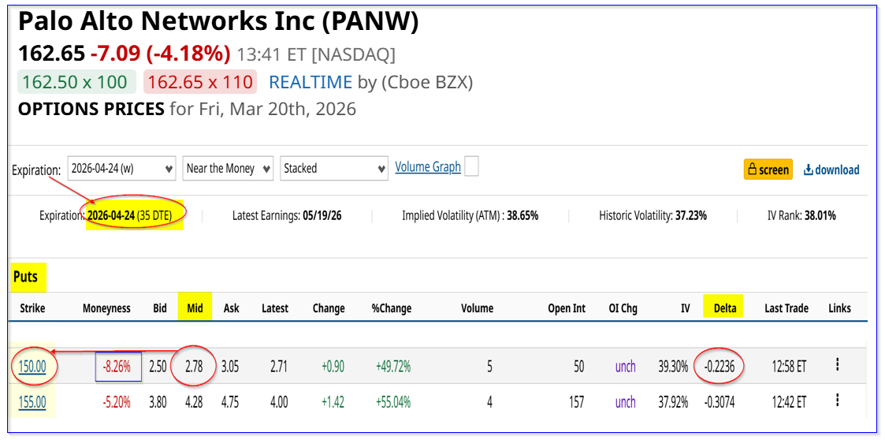Click the REALTIME quote label

pyautogui.click(x=310, y=82)
